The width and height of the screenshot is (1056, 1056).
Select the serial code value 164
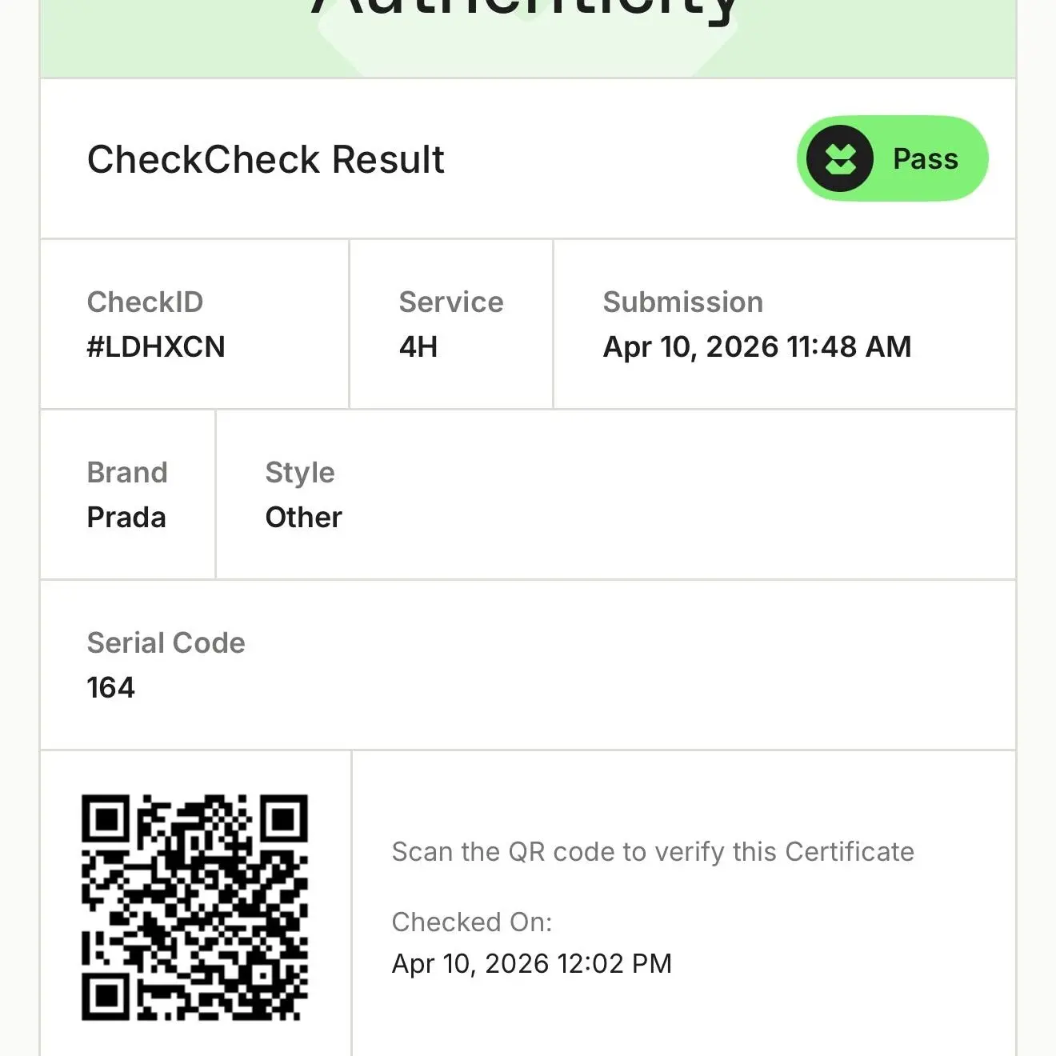pyautogui.click(x=111, y=688)
